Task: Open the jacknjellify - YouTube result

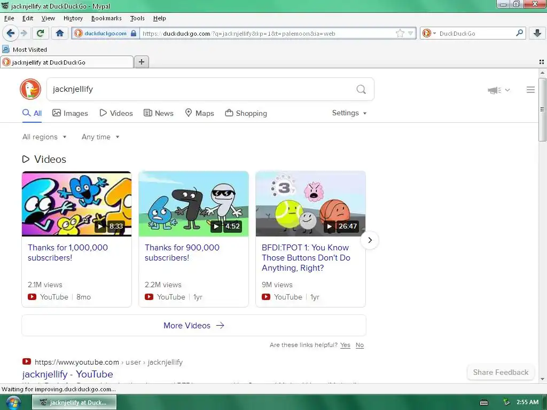Action: (x=68, y=374)
